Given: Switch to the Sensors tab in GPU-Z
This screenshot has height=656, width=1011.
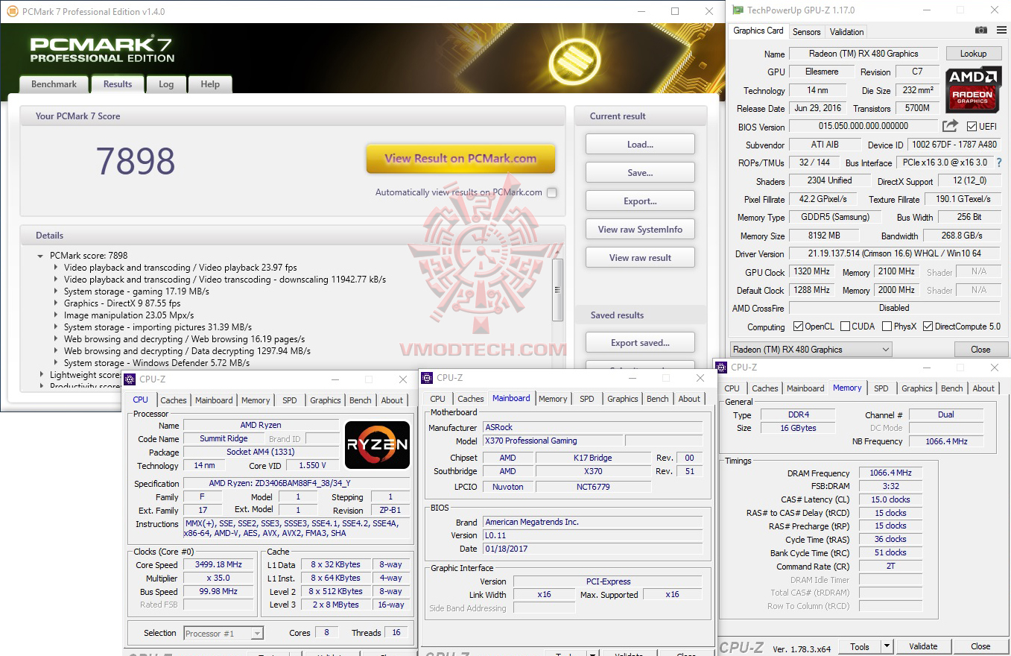Looking at the screenshot, I should (806, 31).
